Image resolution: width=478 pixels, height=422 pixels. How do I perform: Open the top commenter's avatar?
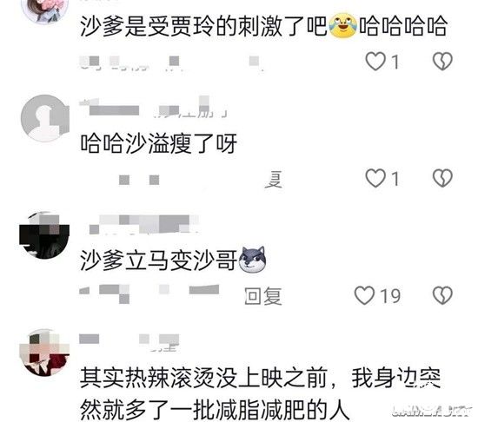pos(45,10)
